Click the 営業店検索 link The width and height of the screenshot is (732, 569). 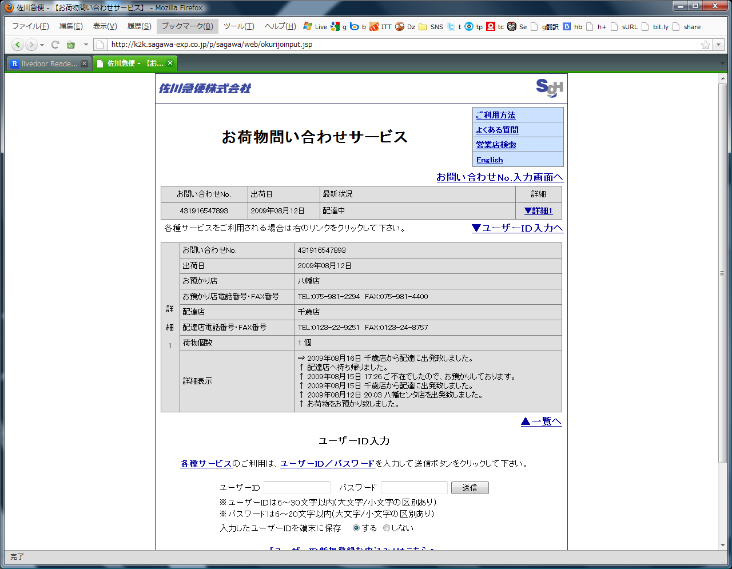[496, 145]
